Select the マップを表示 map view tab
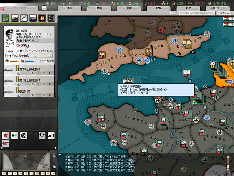The image size is (234, 176). [x=21, y=8]
